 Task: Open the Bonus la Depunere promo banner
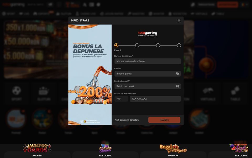tap(90, 75)
